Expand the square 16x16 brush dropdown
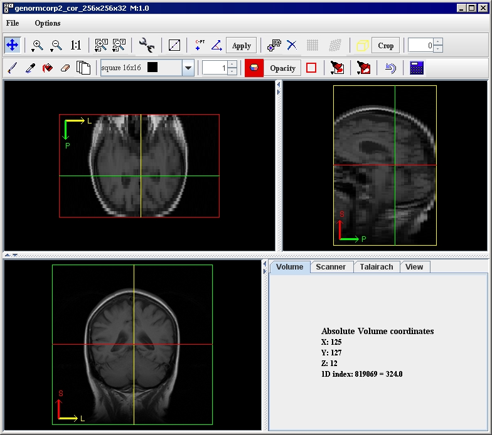The image size is (492, 435). point(188,68)
